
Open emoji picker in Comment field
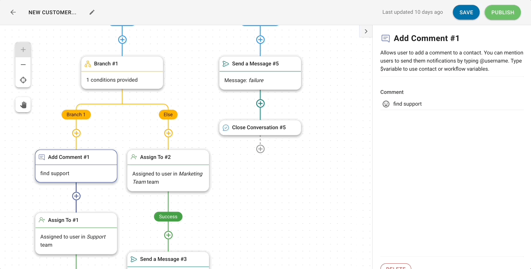(386, 104)
